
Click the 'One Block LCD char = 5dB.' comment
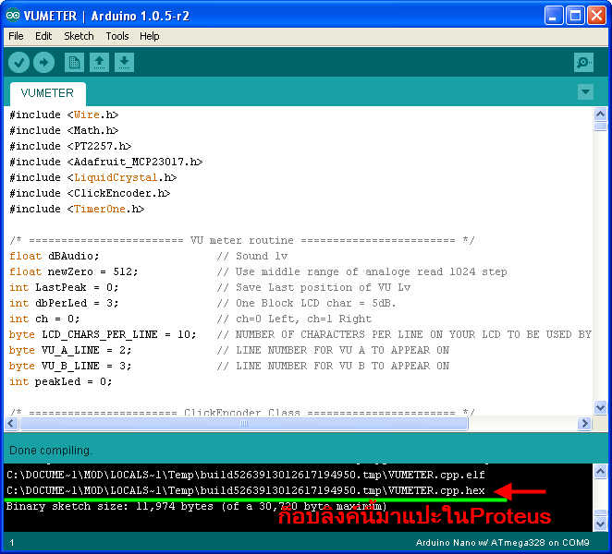tap(316, 304)
